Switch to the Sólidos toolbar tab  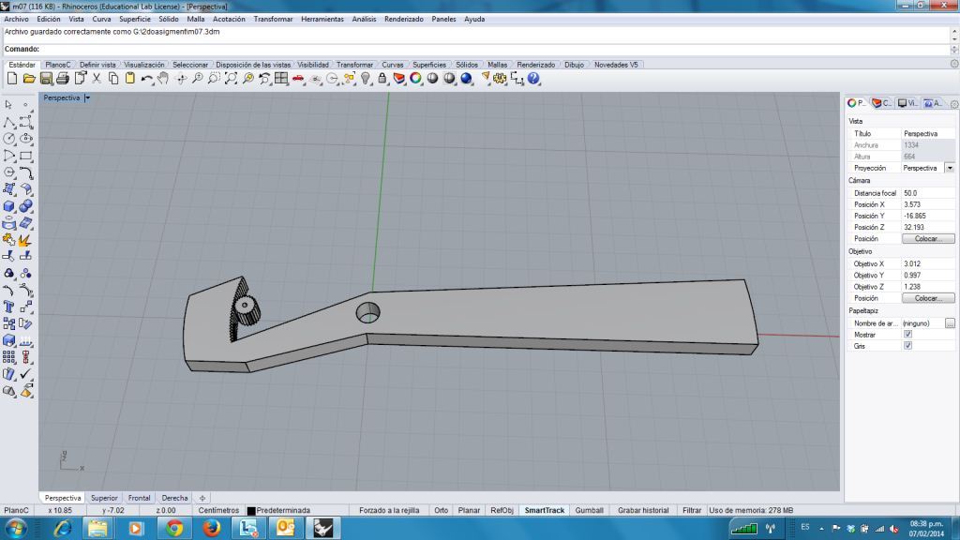pos(467,65)
